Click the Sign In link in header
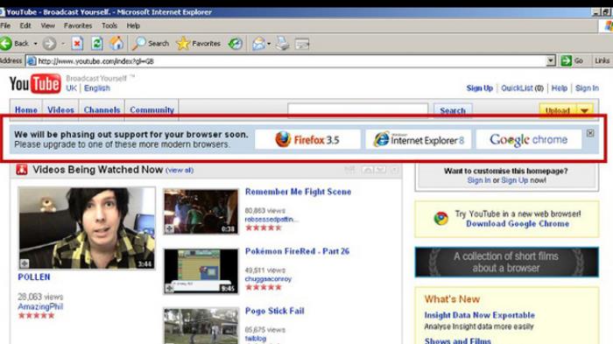 [x=587, y=88]
